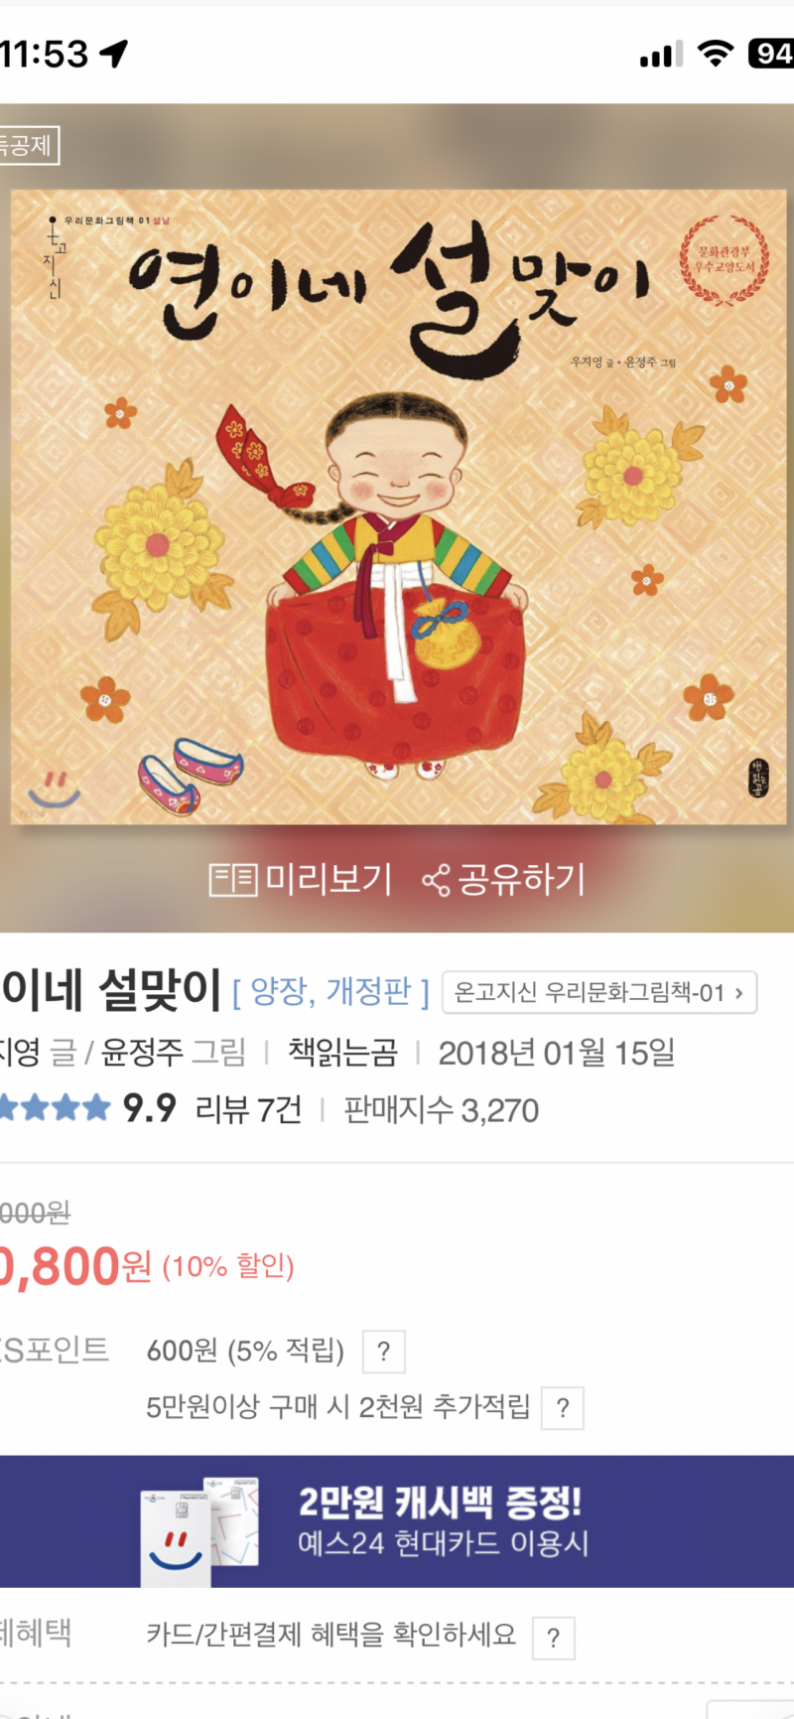This screenshot has width=794, height=1719.
Task: Open 현대카드 2만원 캐시백 banner
Action: [x=397, y=1521]
